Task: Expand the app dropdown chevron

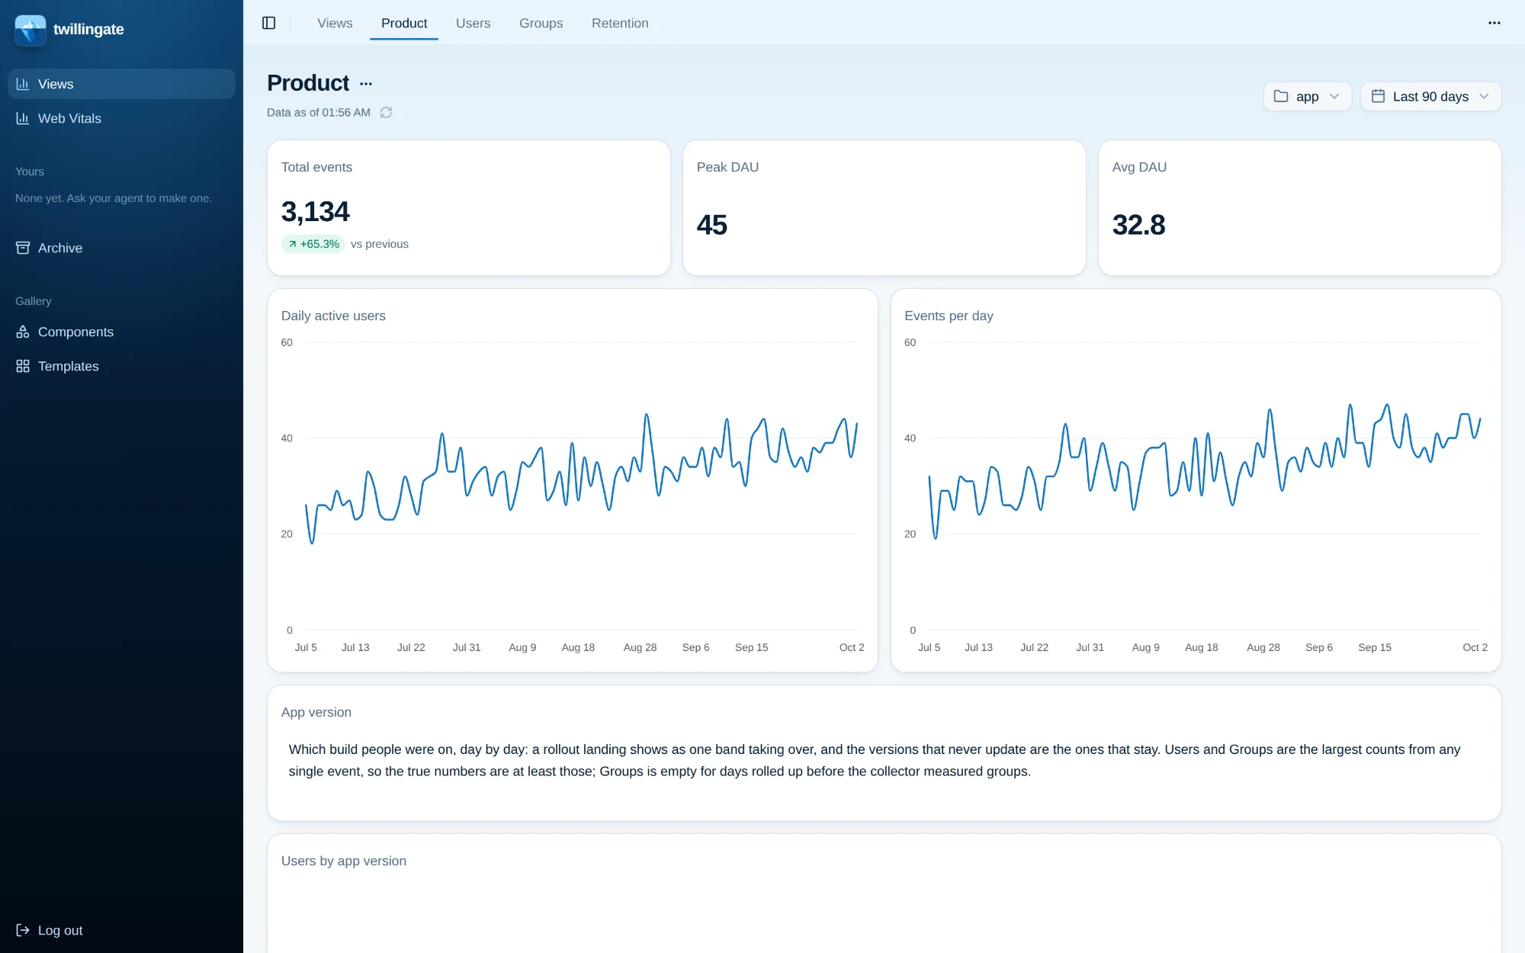Action: 1334,96
